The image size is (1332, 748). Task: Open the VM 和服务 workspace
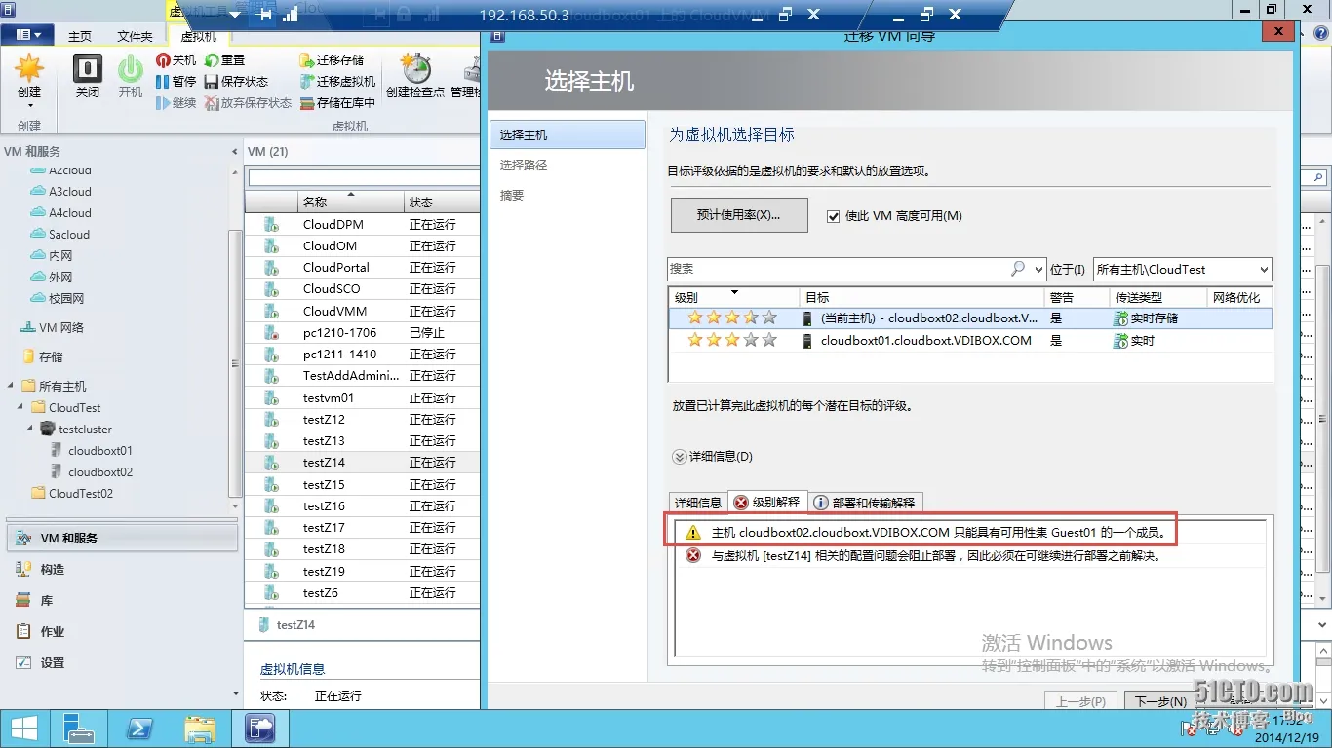[122, 538]
